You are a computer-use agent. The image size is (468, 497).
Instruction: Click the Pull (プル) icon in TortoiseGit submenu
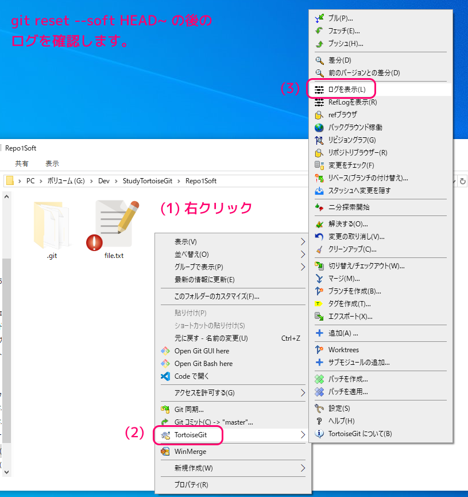pyautogui.click(x=319, y=18)
